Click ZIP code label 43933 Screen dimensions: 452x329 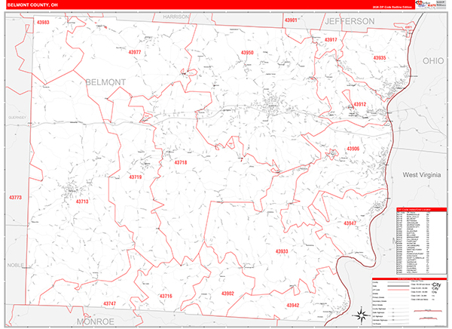tap(282, 251)
